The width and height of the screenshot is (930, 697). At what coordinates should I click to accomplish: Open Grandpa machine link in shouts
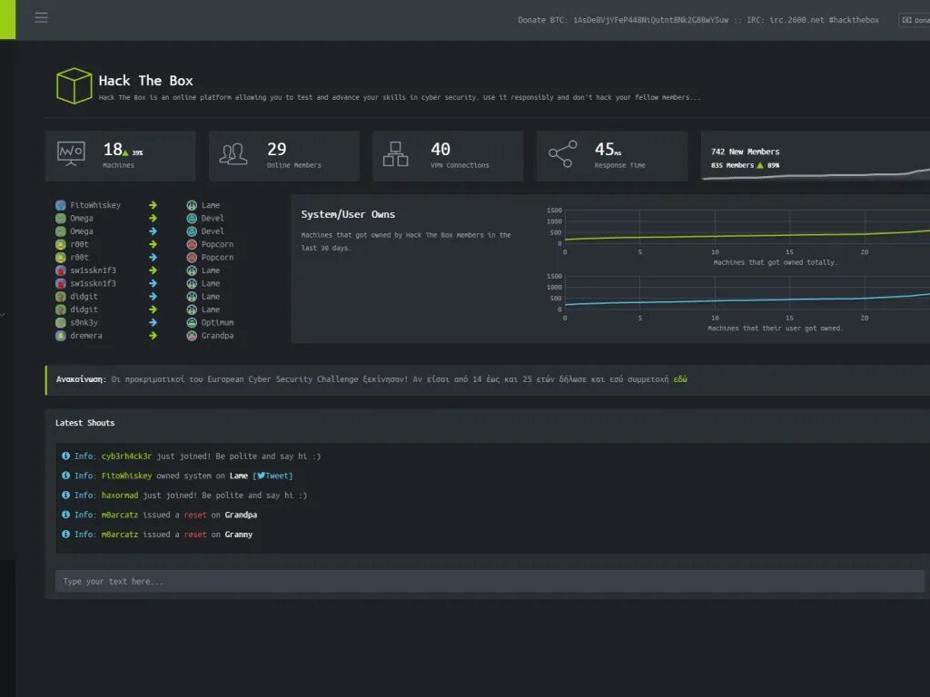(241, 515)
